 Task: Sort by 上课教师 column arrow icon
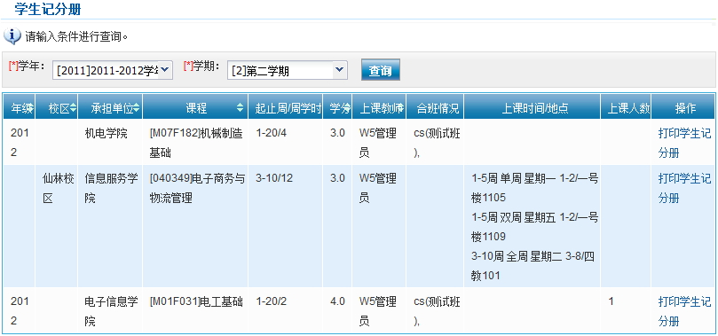tap(401, 108)
